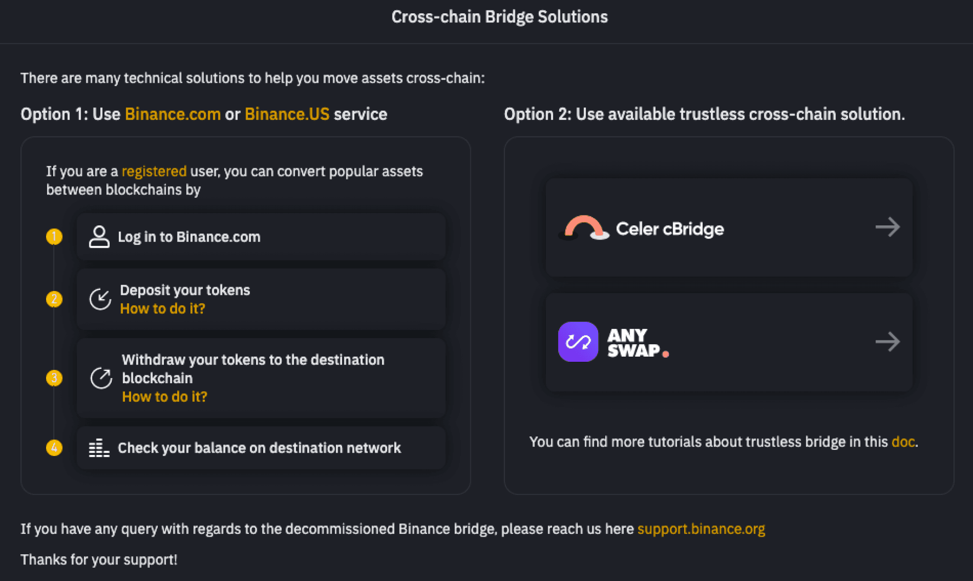Open the trustless bridge doc link

coord(903,442)
